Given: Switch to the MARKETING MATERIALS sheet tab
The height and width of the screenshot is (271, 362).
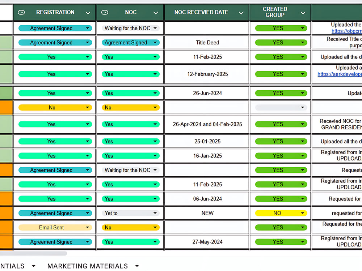Looking at the screenshot, I should point(88,266).
